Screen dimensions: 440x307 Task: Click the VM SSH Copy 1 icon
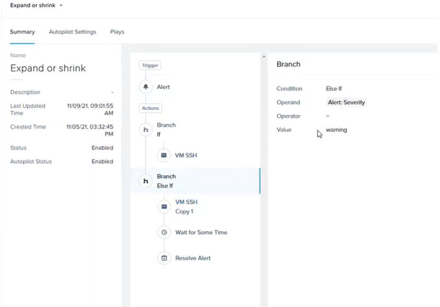pyautogui.click(x=164, y=207)
